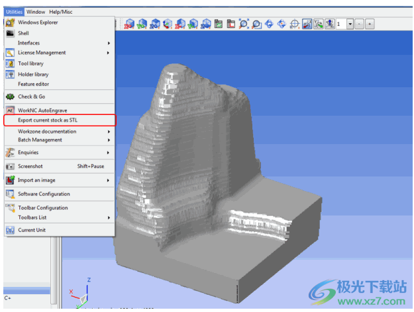
Task: Select the isometric view cube icon
Action: point(168,24)
